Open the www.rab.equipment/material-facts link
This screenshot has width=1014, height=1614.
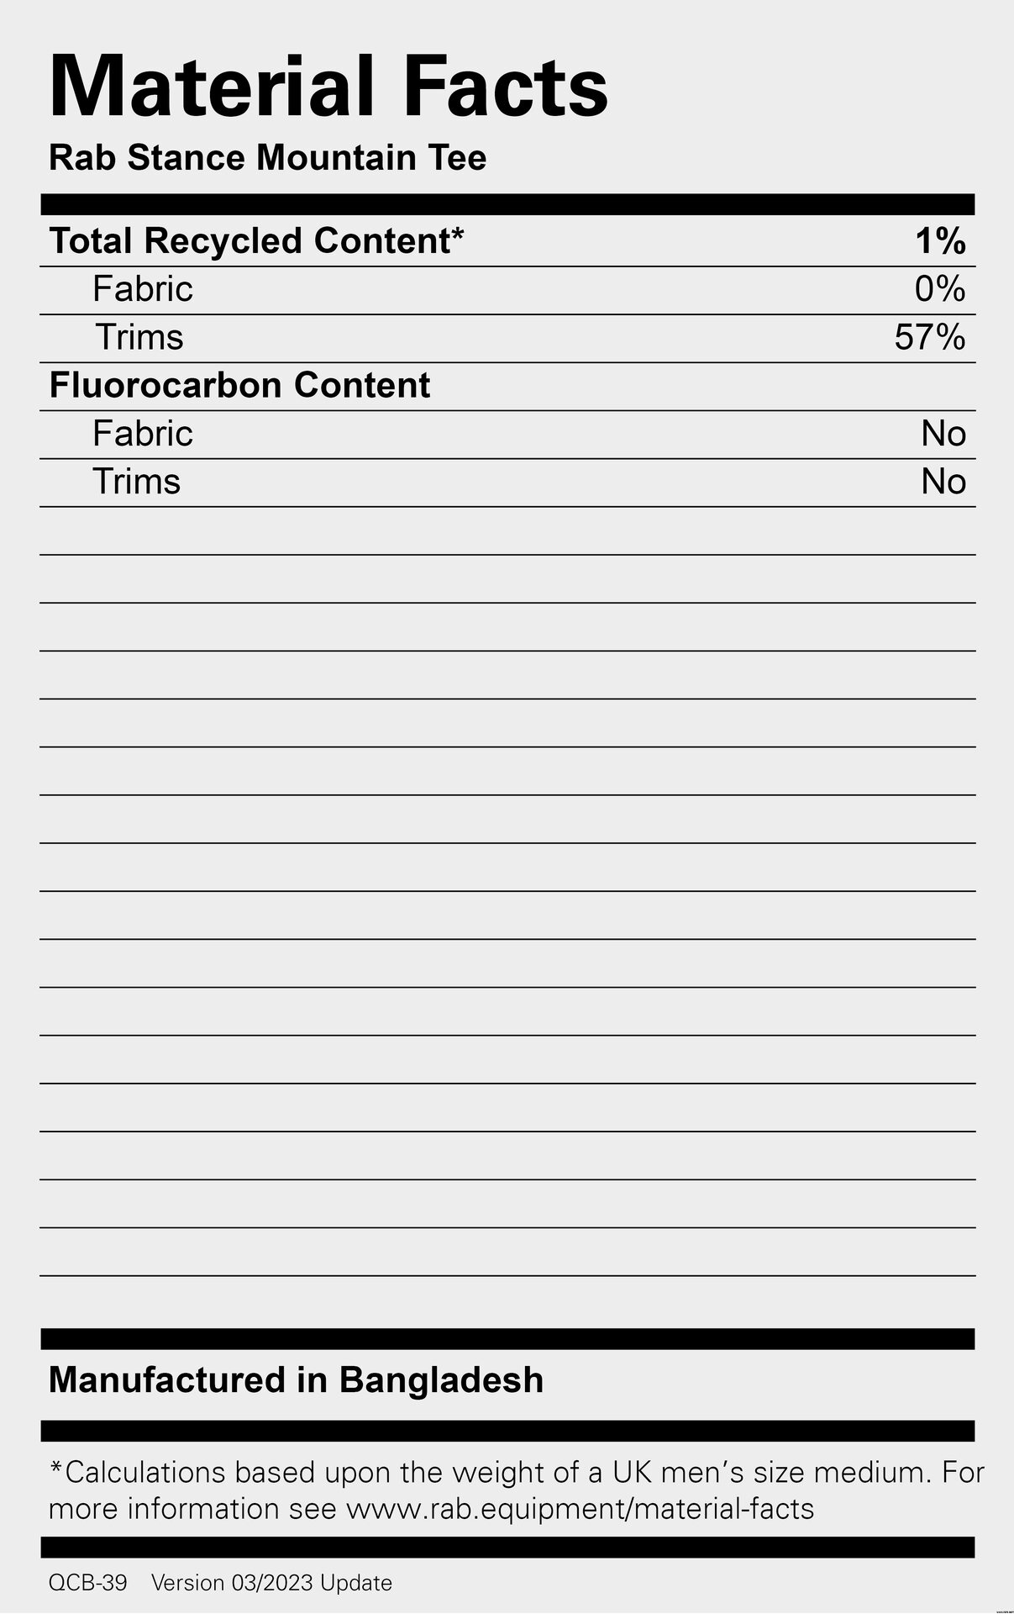click(x=580, y=1509)
